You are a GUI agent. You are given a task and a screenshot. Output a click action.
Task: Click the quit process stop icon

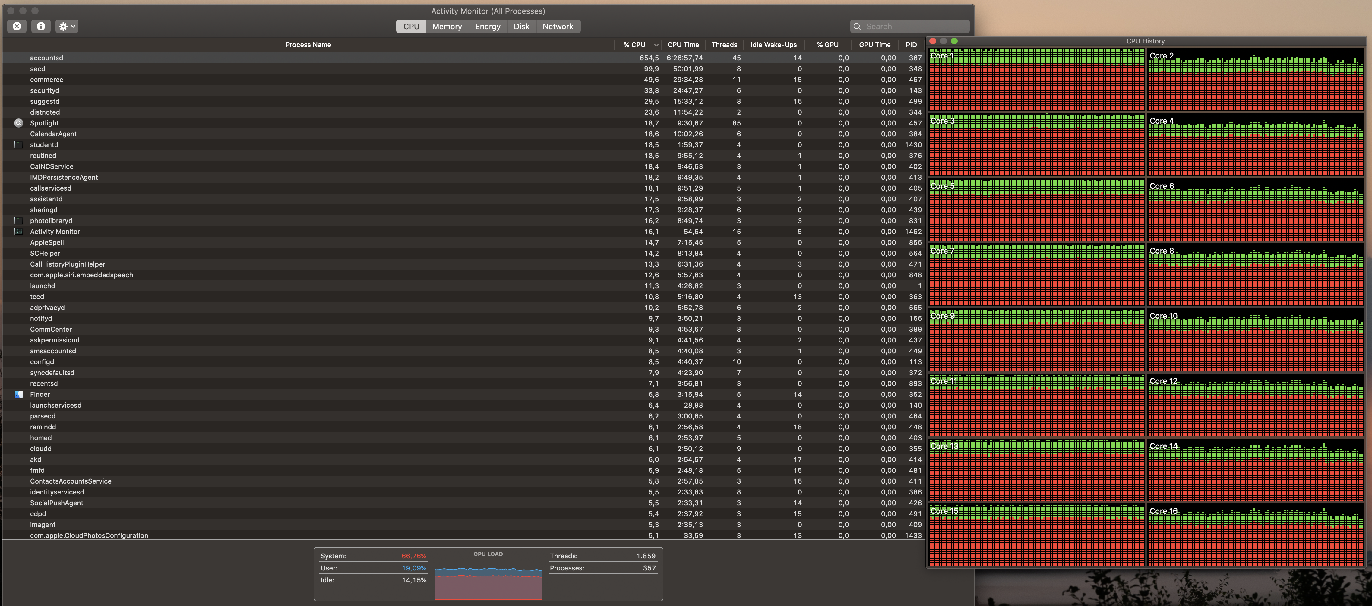click(x=17, y=26)
